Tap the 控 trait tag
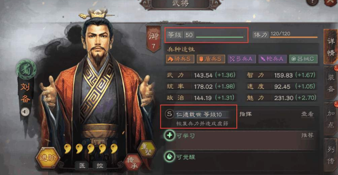This screenshot has height=175, width=338. click(100, 166)
